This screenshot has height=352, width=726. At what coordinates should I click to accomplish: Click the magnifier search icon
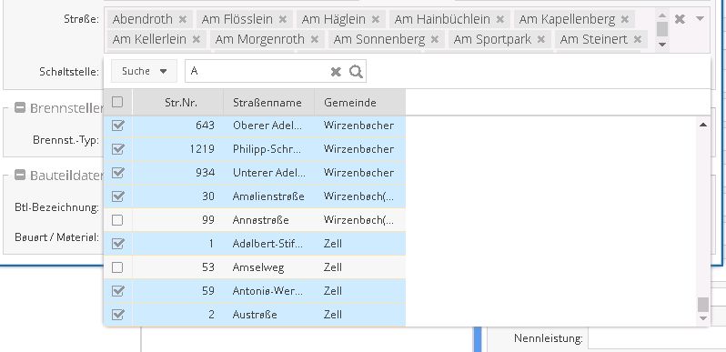coord(356,71)
